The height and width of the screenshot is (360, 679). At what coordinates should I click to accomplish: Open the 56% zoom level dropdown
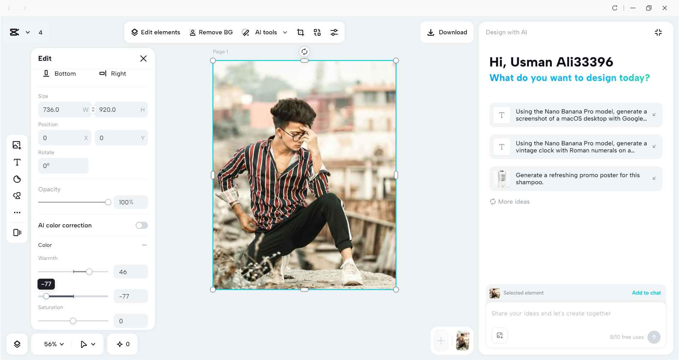click(54, 344)
